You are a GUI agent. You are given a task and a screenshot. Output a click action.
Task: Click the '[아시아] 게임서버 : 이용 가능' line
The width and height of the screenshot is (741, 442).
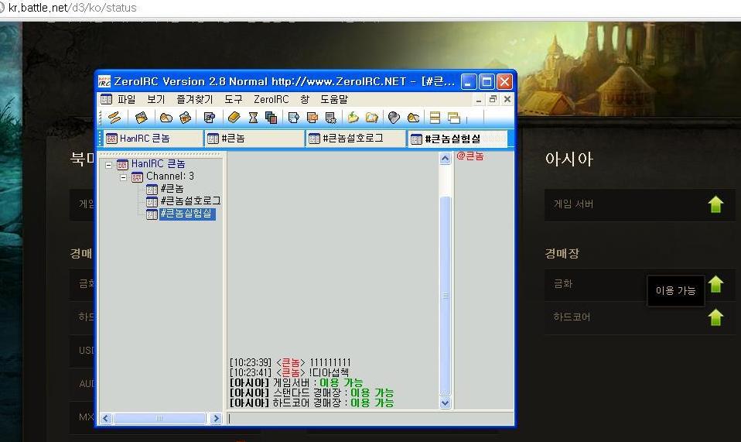(x=296, y=382)
